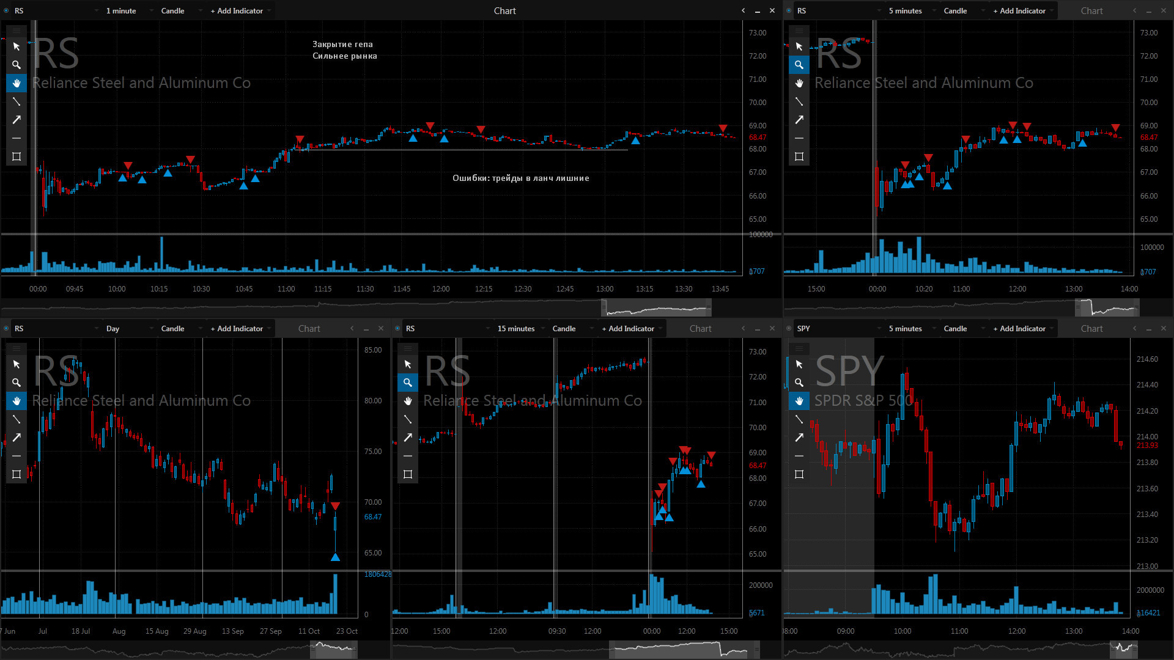The image size is (1174, 660).
Task: Select rectangle tool in RS Day chart
Action: click(x=17, y=474)
